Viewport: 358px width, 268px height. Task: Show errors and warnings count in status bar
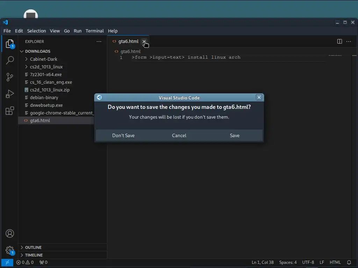click(x=25, y=262)
